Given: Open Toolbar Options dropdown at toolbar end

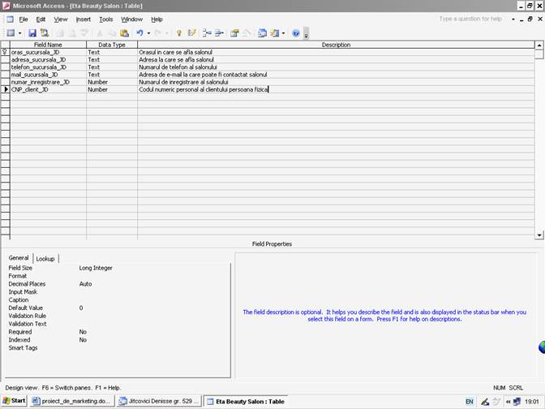Looking at the screenshot, I should click(x=307, y=34).
